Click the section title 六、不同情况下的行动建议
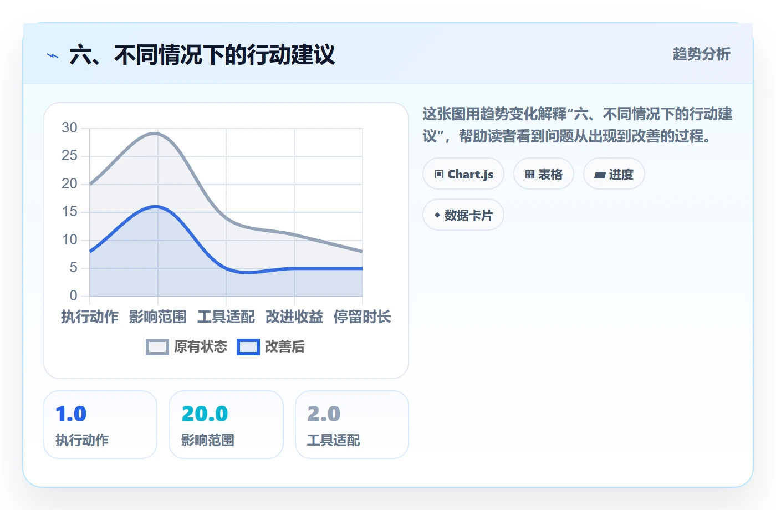The image size is (776, 510). tap(202, 55)
